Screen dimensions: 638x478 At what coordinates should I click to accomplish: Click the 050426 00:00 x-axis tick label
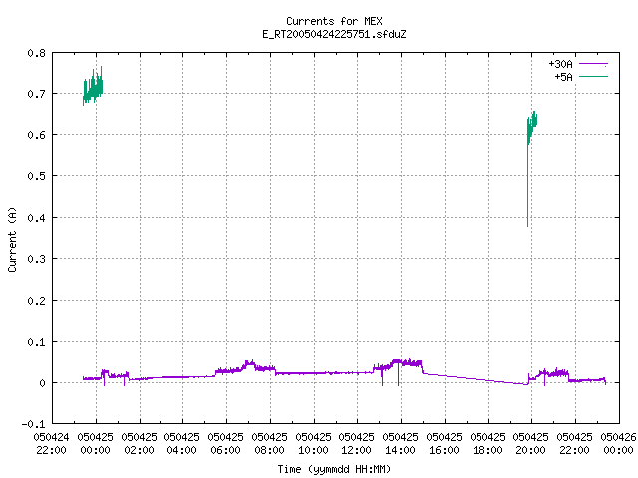(x=618, y=444)
